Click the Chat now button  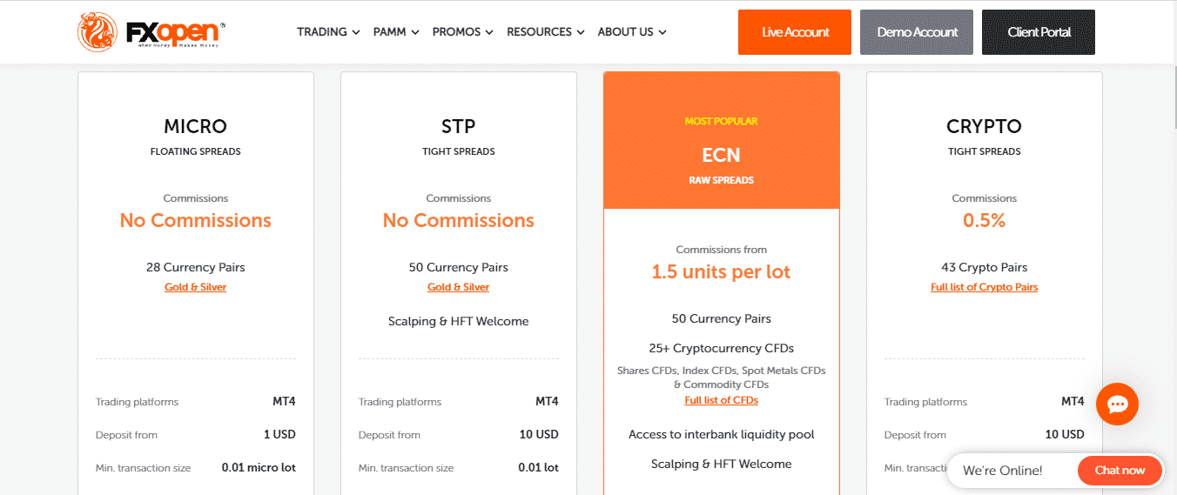pyautogui.click(x=1120, y=471)
